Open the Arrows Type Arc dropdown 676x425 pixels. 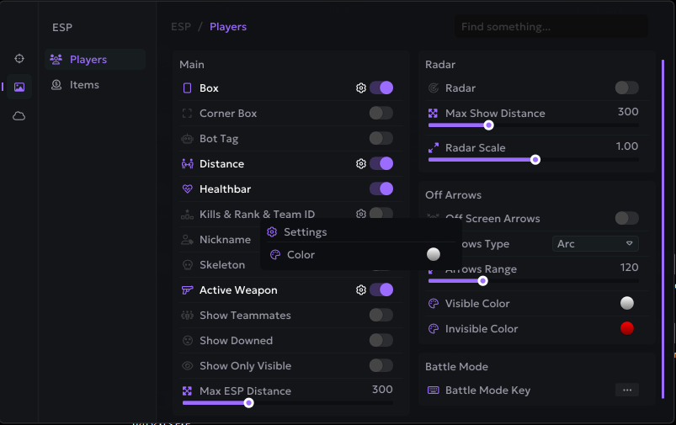pyautogui.click(x=595, y=244)
